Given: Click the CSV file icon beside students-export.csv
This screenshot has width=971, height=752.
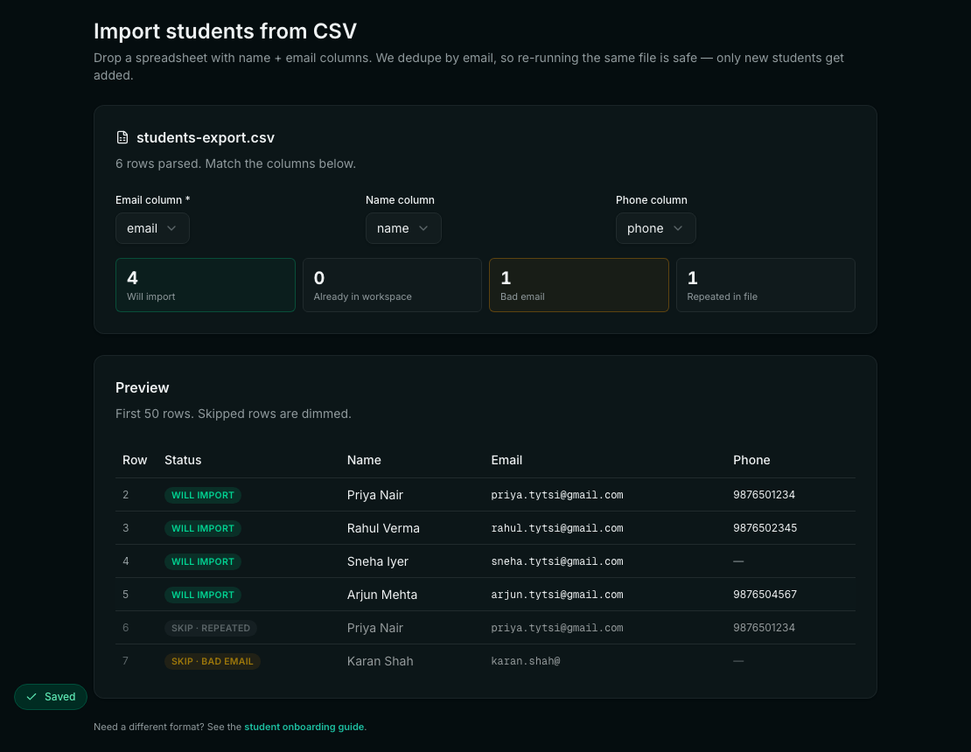Looking at the screenshot, I should tap(122, 137).
